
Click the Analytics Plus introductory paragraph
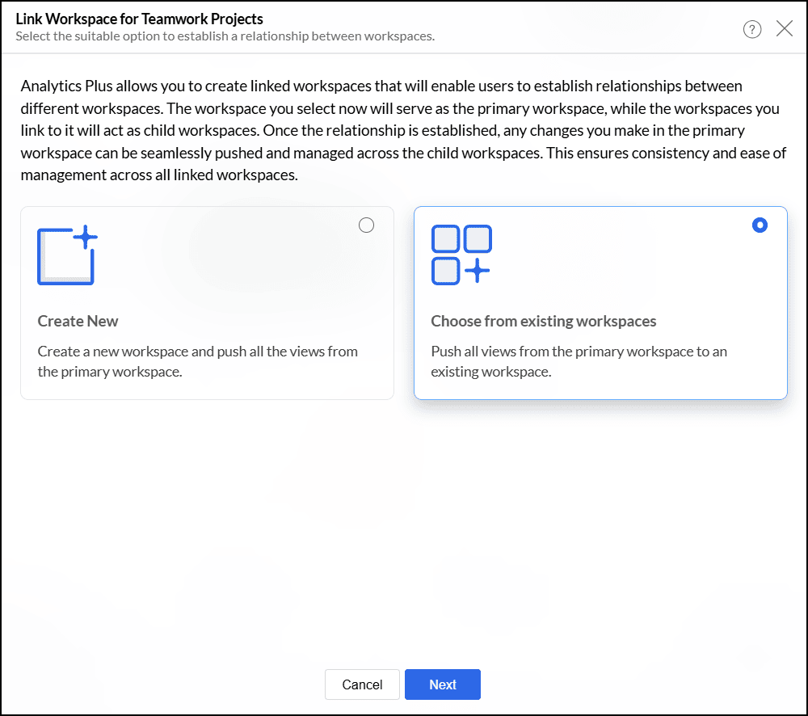coord(403,130)
